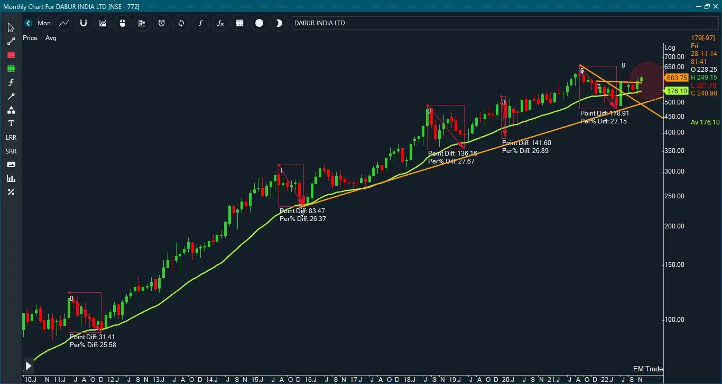Toggle the Log scale label on the price axis
The width and height of the screenshot is (722, 384).
click(x=669, y=47)
